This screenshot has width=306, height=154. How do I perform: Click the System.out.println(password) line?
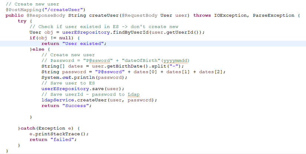tap(84, 77)
